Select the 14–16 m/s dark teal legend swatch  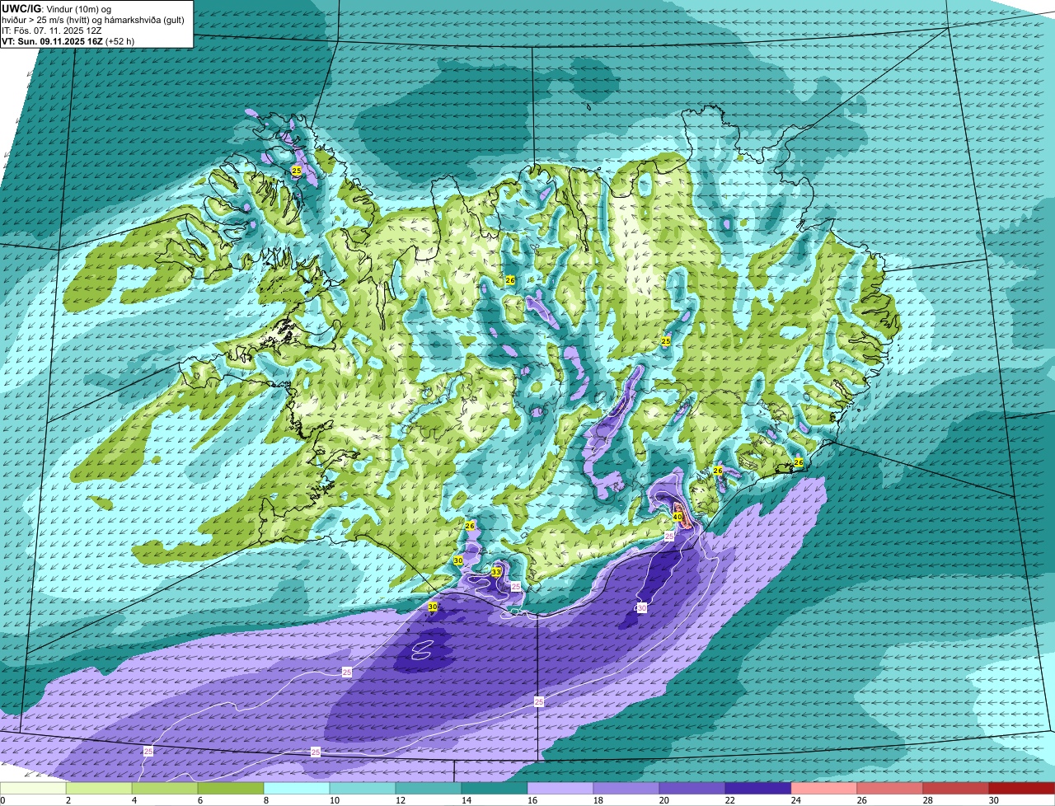(x=495, y=788)
